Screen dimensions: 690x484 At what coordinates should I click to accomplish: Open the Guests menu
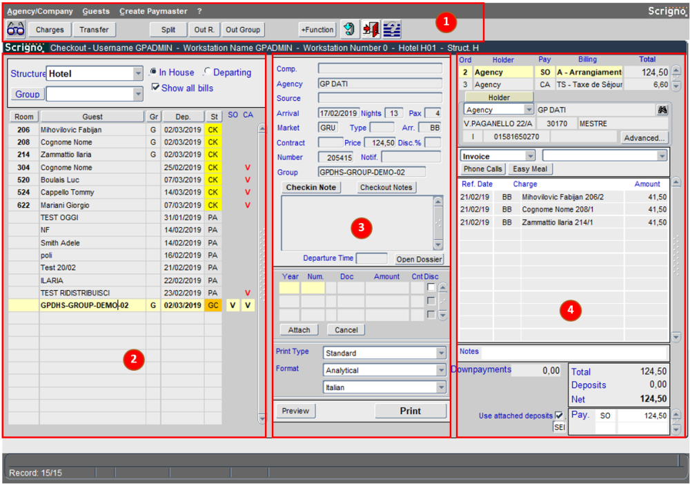pyautogui.click(x=96, y=11)
